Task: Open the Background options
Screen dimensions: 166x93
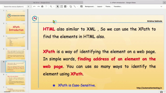Action: point(90,6)
